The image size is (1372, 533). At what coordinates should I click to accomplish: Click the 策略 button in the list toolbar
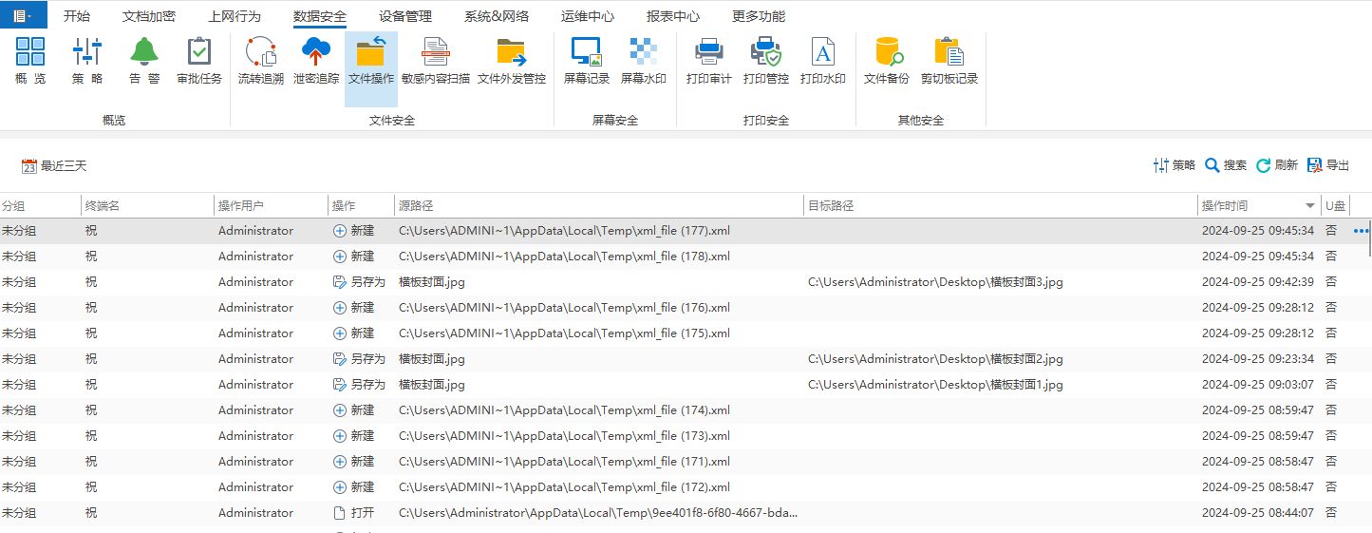[x=1175, y=165]
